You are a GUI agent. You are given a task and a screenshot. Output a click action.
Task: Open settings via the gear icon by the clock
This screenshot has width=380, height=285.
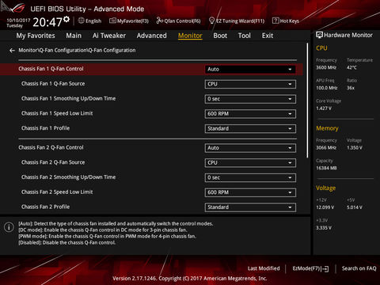click(66, 19)
